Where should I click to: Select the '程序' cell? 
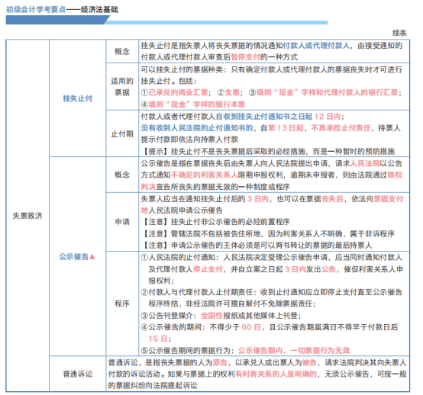(x=122, y=303)
